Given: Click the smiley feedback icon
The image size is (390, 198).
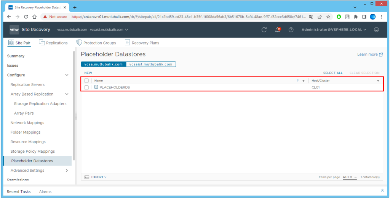Looking at the screenshot, I should (x=376, y=30).
